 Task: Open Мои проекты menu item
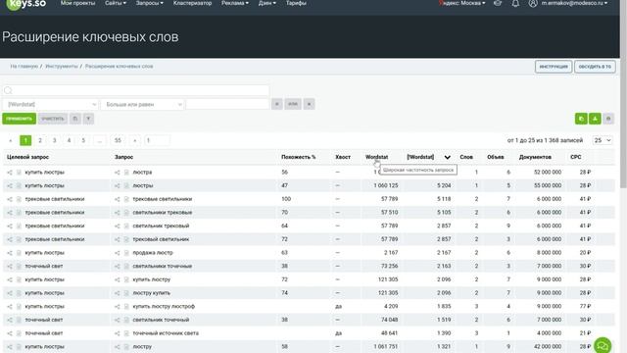coord(78,3)
